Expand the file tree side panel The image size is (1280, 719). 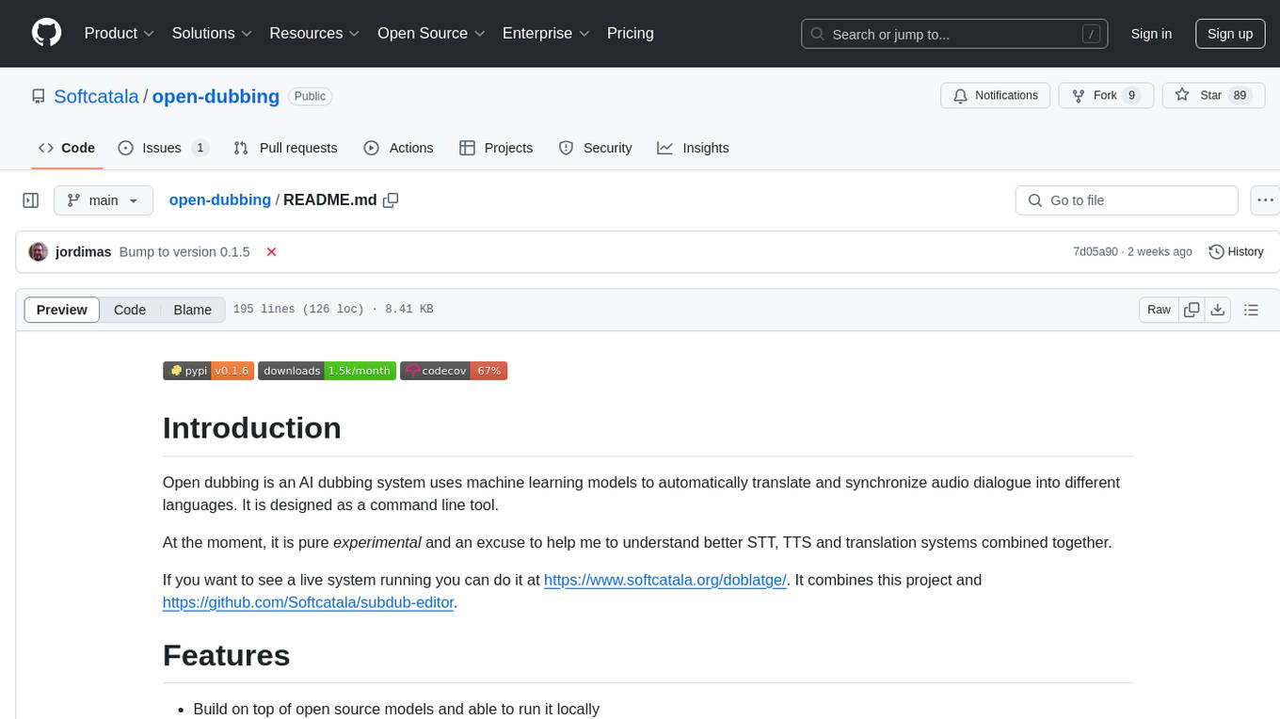[x=31, y=200]
